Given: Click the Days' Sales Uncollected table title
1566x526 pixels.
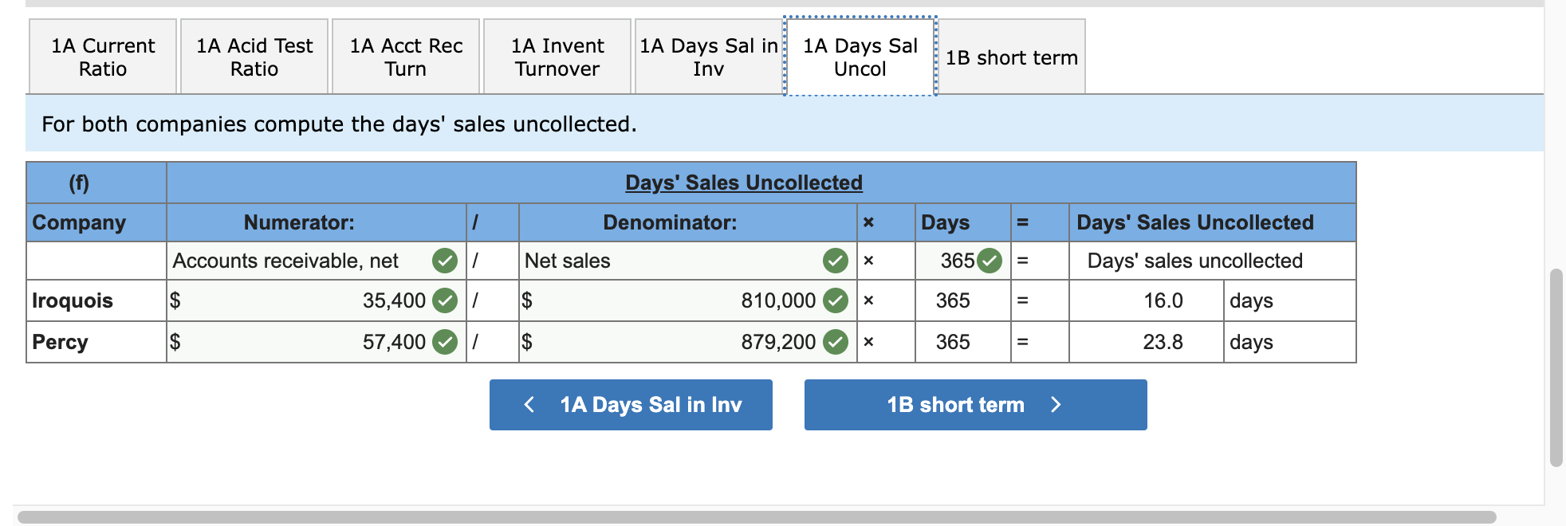Looking at the screenshot, I should coord(744,183).
